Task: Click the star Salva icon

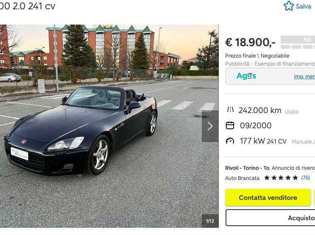Action: [289, 6]
